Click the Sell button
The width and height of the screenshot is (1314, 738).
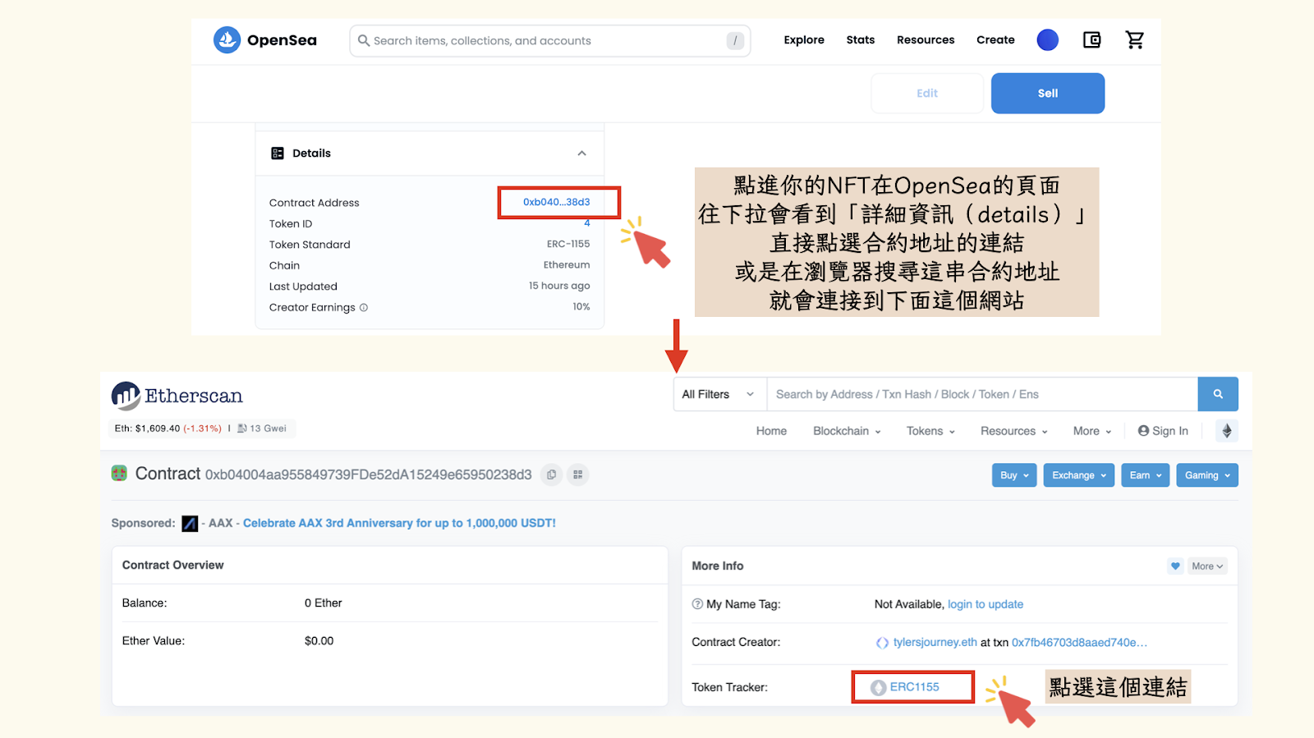[x=1048, y=94]
